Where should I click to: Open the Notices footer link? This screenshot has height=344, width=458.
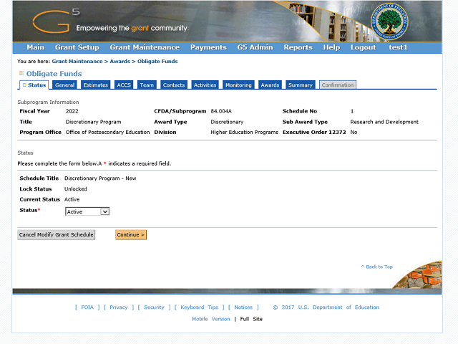coord(243,307)
